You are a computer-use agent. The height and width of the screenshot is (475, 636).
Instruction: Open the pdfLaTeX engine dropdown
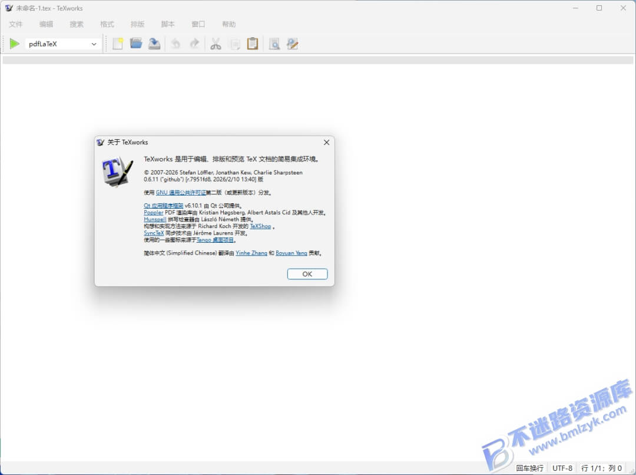coord(63,44)
